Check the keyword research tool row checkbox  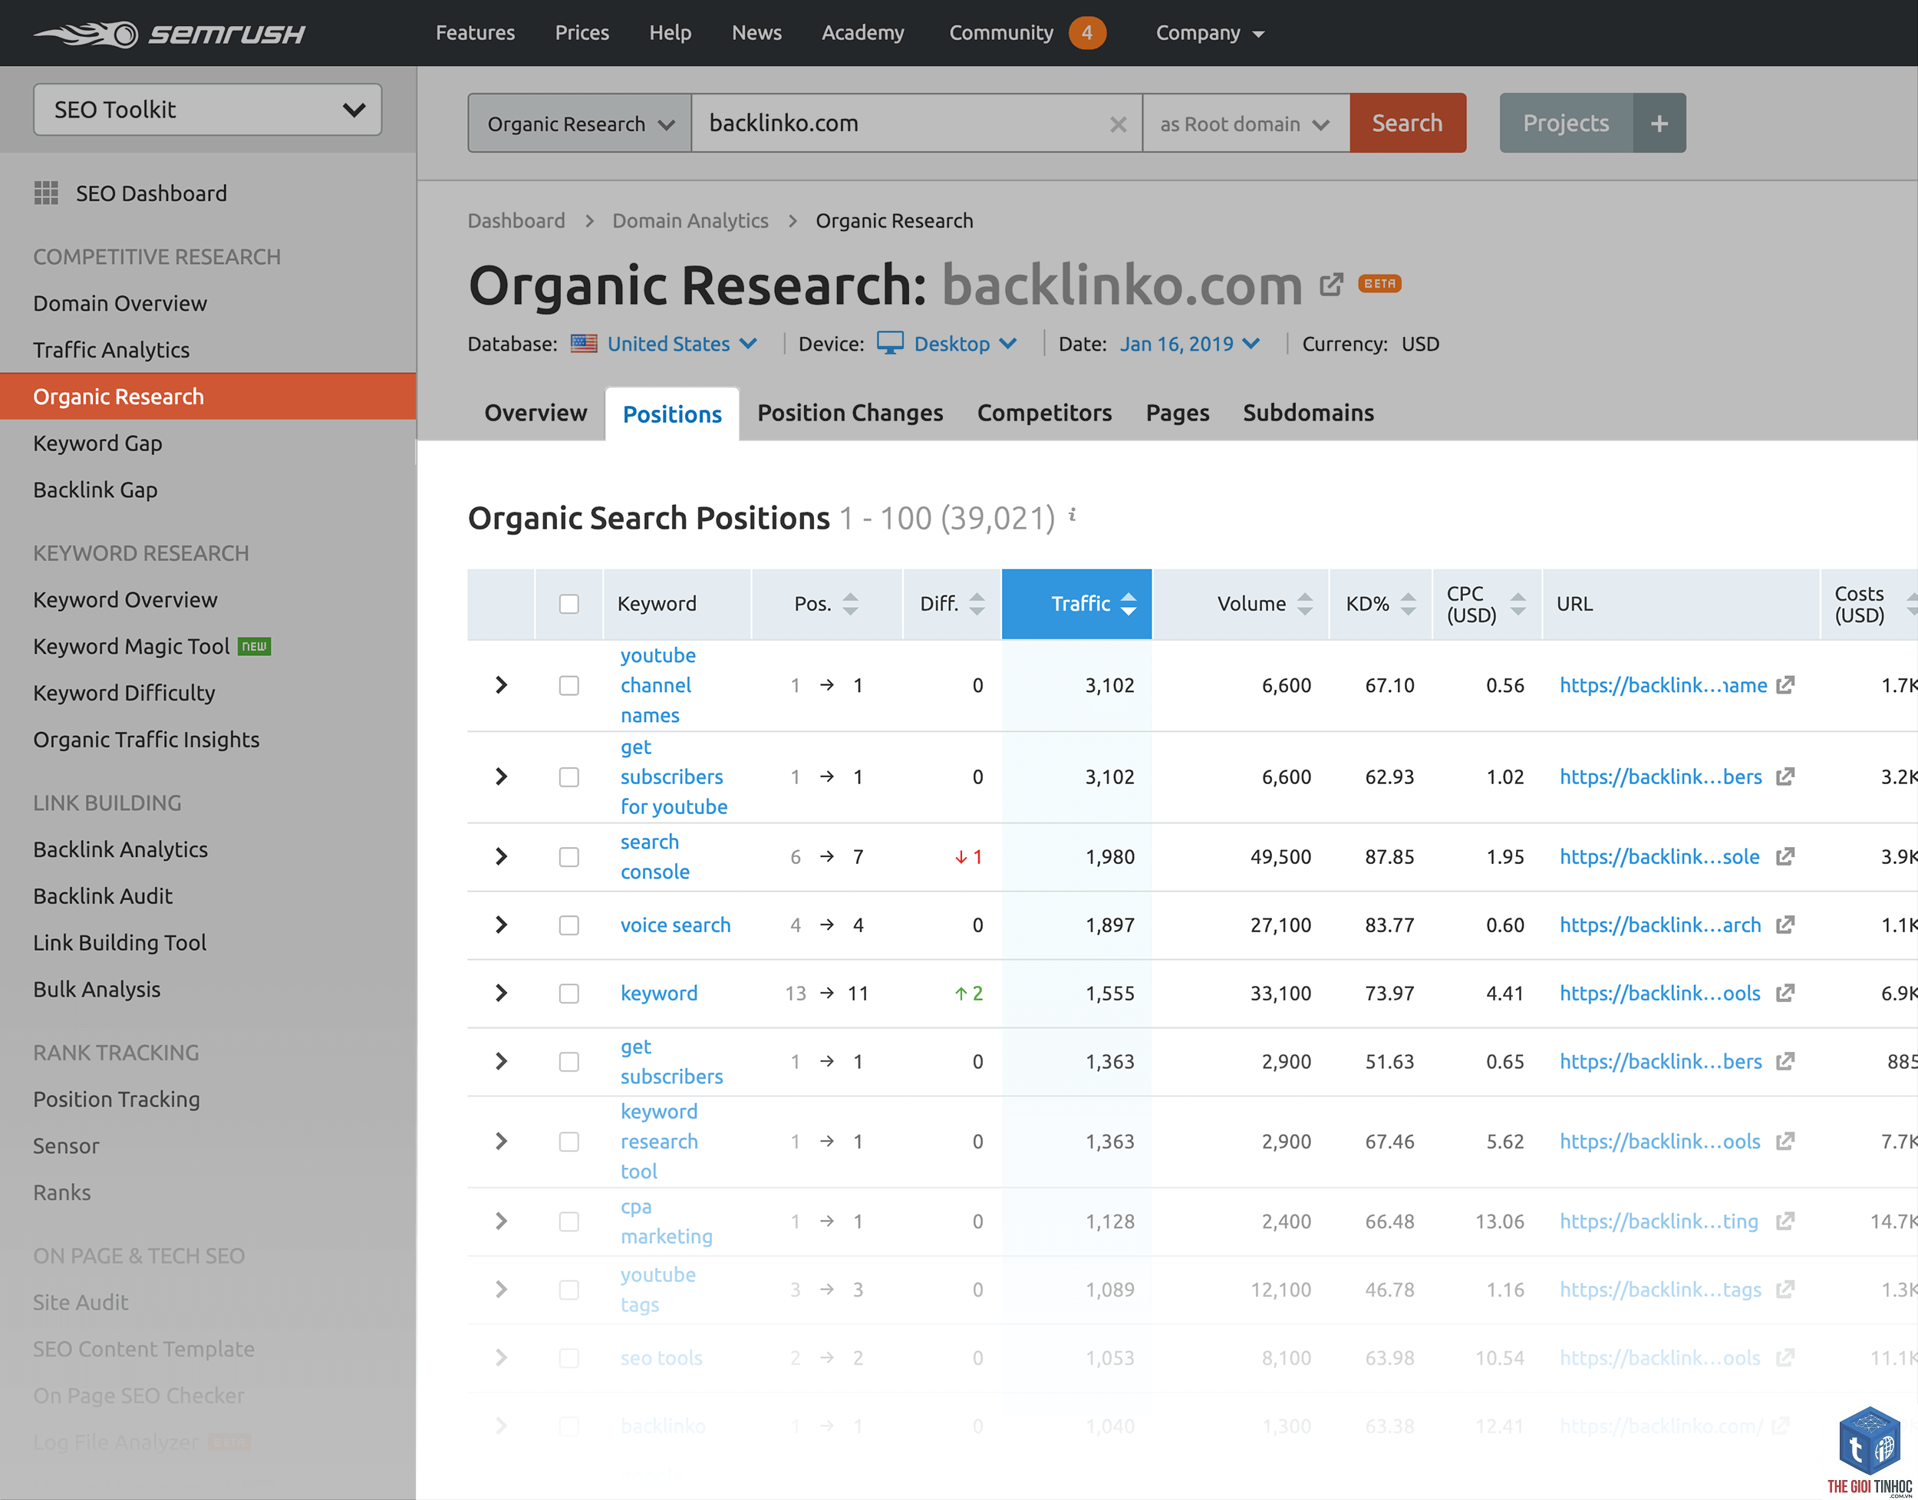pos(569,1142)
